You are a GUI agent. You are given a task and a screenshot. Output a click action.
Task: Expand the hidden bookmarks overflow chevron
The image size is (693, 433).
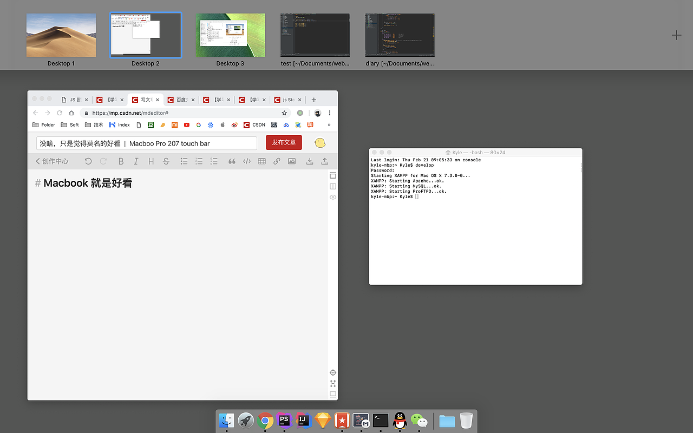coord(329,125)
